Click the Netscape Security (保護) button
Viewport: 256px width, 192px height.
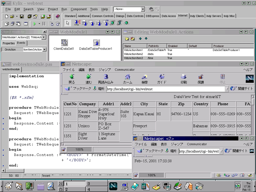(201, 79)
